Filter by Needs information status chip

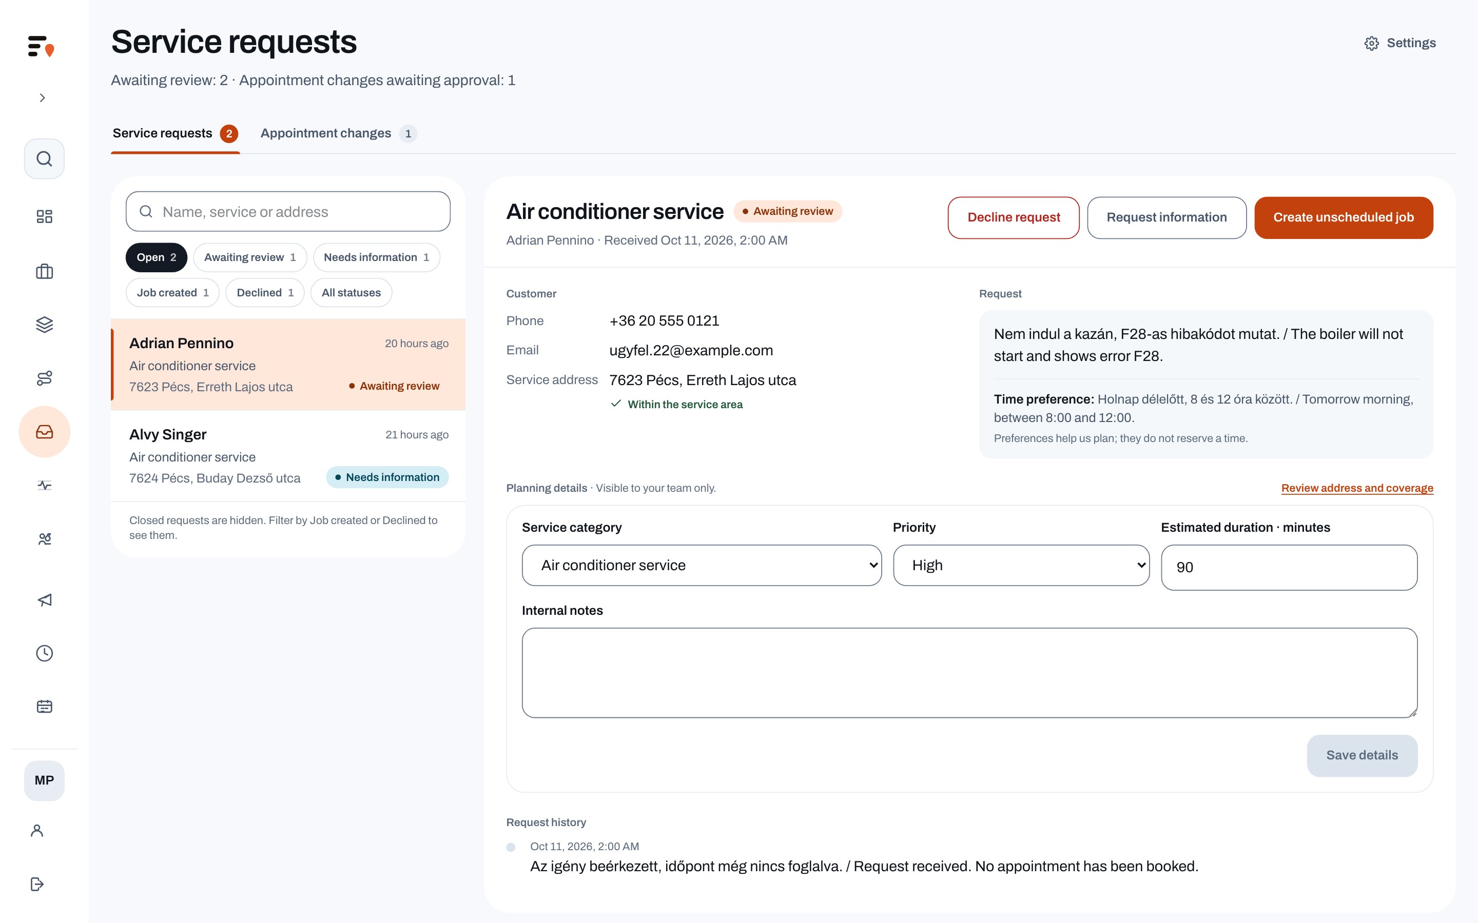pyautogui.click(x=376, y=257)
